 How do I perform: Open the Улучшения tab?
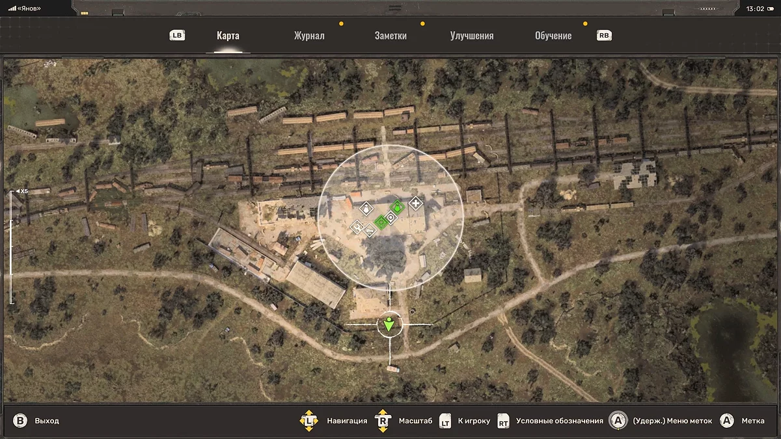472,36
